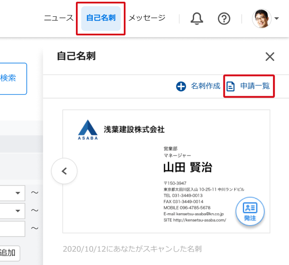The width and height of the screenshot is (289, 265).
Task: Select the 自己名刺 tab
Action: tap(101, 18)
